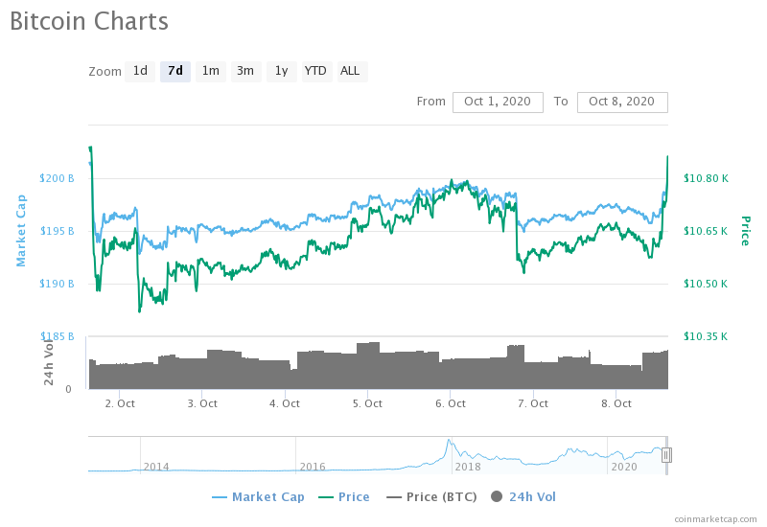The height and width of the screenshot is (527, 767).
Task: Jump to 2016 in the navigator timeline
Action: coord(313,467)
